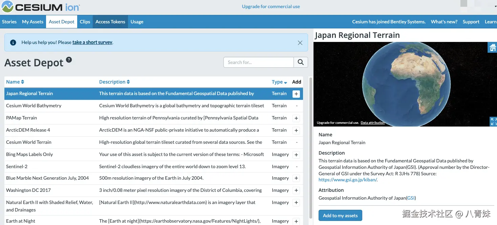Select Blue Marble Next Generation row name
The image size is (497, 225).
pos(47,178)
